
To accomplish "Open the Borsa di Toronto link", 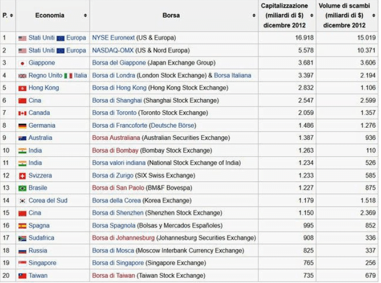I will pos(114,113).
